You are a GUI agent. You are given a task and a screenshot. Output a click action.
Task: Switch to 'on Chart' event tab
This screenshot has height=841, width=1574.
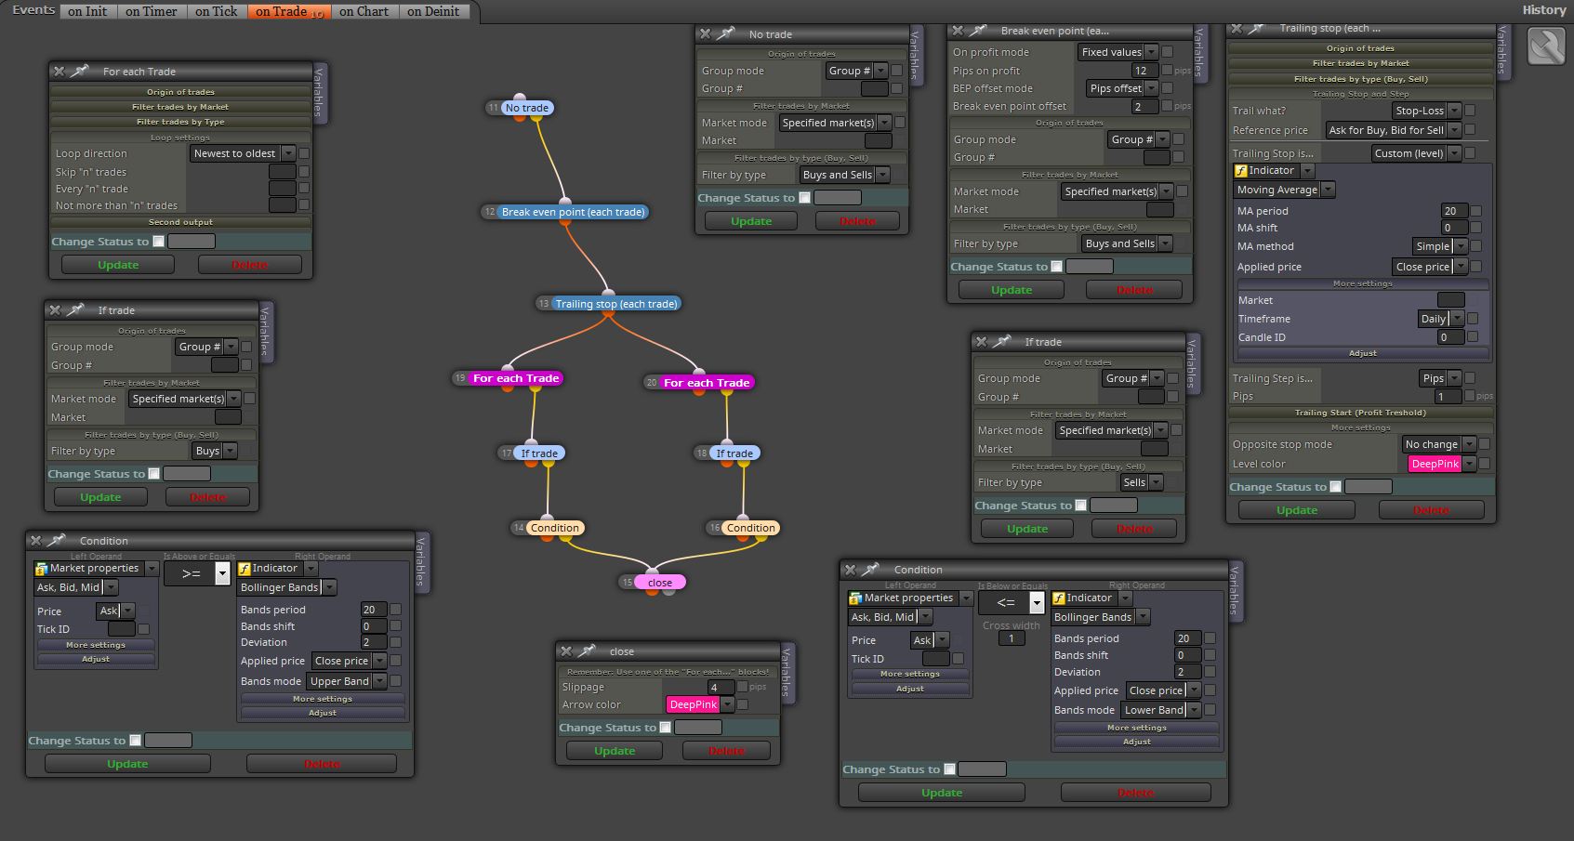tap(364, 11)
